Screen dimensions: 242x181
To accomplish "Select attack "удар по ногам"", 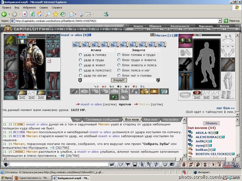I will 80,76.
